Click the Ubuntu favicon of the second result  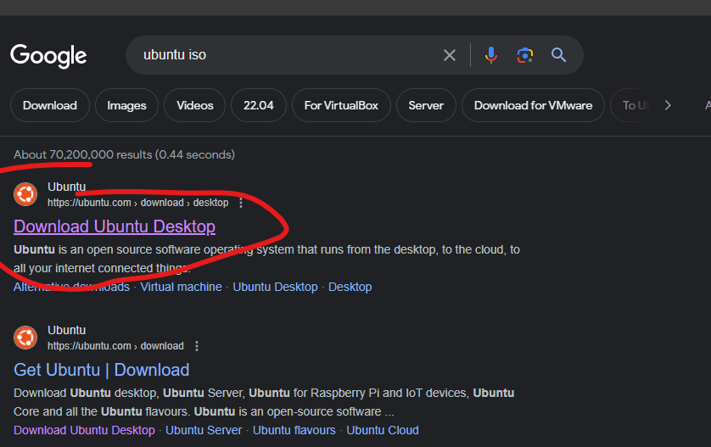(25, 338)
